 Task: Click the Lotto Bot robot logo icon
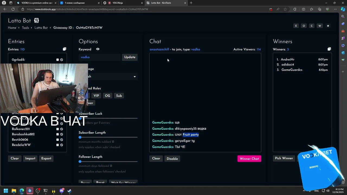[x=37, y=21]
